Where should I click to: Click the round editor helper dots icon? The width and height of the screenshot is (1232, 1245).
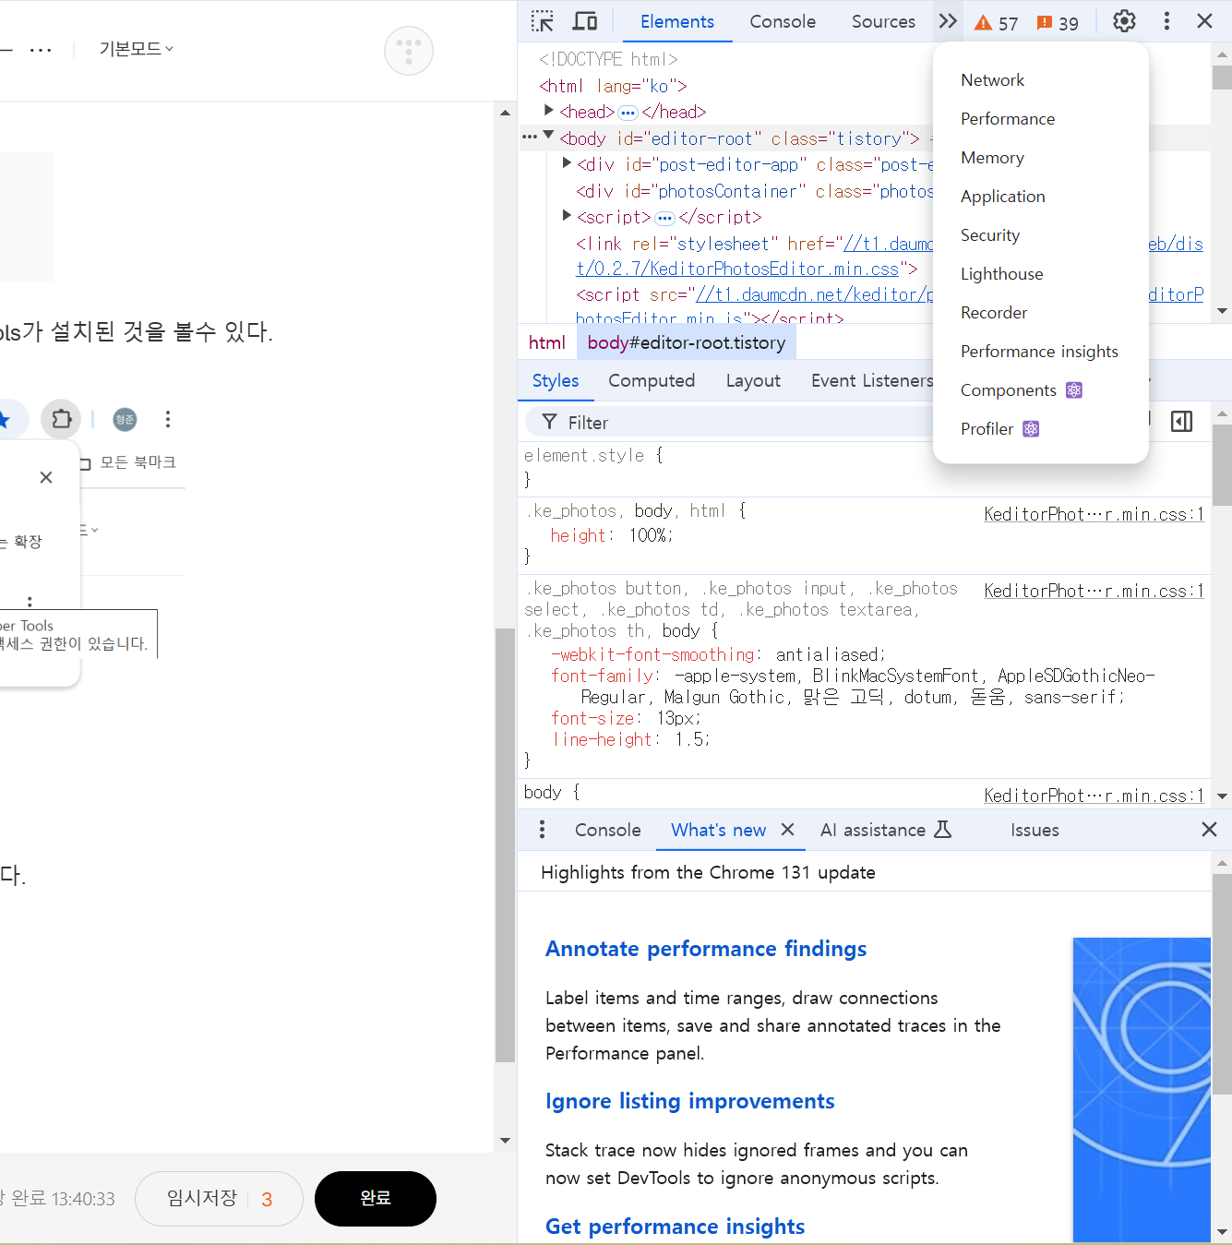(x=409, y=51)
